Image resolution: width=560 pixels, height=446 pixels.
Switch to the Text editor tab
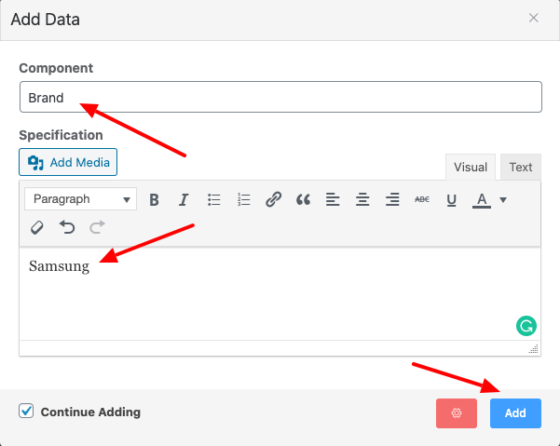(x=520, y=168)
